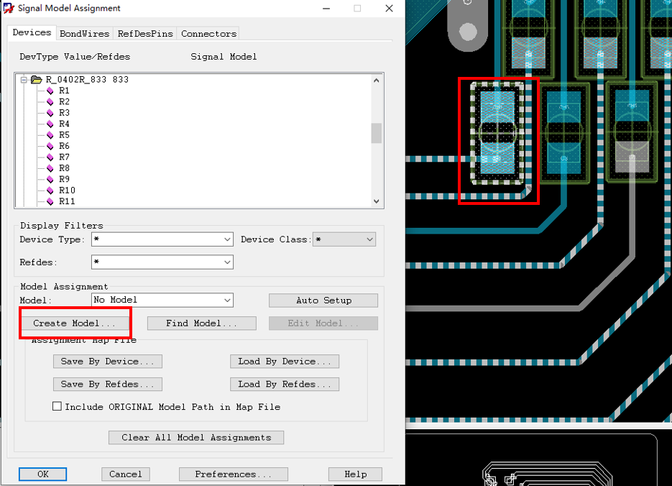Select R5 in the device list
672x486 pixels.
tap(64, 135)
